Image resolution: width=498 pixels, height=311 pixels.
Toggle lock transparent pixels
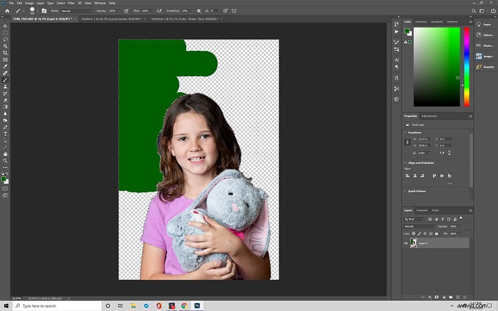[x=413, y=234]
